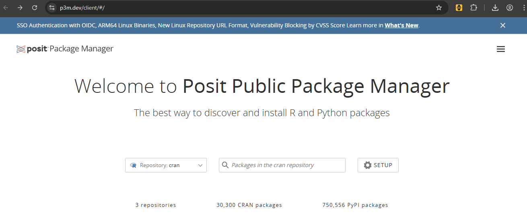The width and height of the screenshot is (527, 223).
Task: Focus the cran repository package search field
Action: point(286,165)
